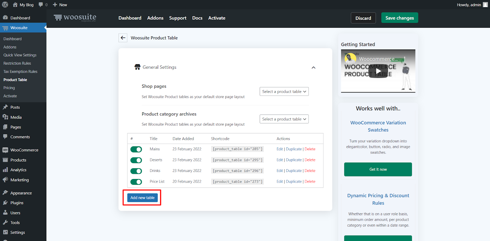Open Activate submenu item in sidebar
This screenshot has width=490, height=241.
point(10,96)
